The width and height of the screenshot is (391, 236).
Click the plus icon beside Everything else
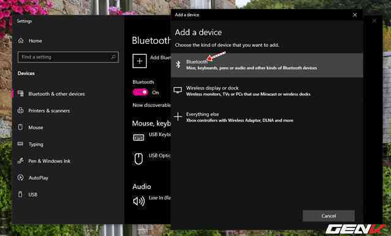(178, 116)
